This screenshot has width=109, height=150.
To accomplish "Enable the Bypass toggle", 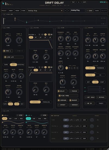I will point(101,97).
